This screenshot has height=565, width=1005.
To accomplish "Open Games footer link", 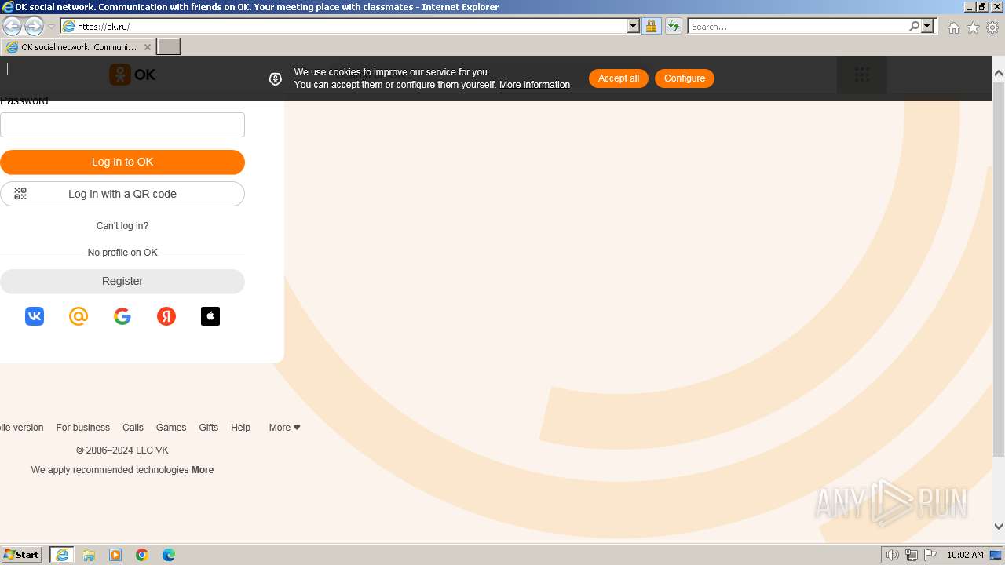I will click(x=171, y=428).
